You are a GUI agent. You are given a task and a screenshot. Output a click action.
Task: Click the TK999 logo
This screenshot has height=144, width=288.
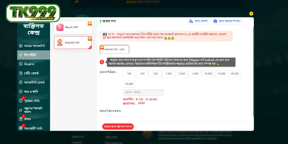33,13
